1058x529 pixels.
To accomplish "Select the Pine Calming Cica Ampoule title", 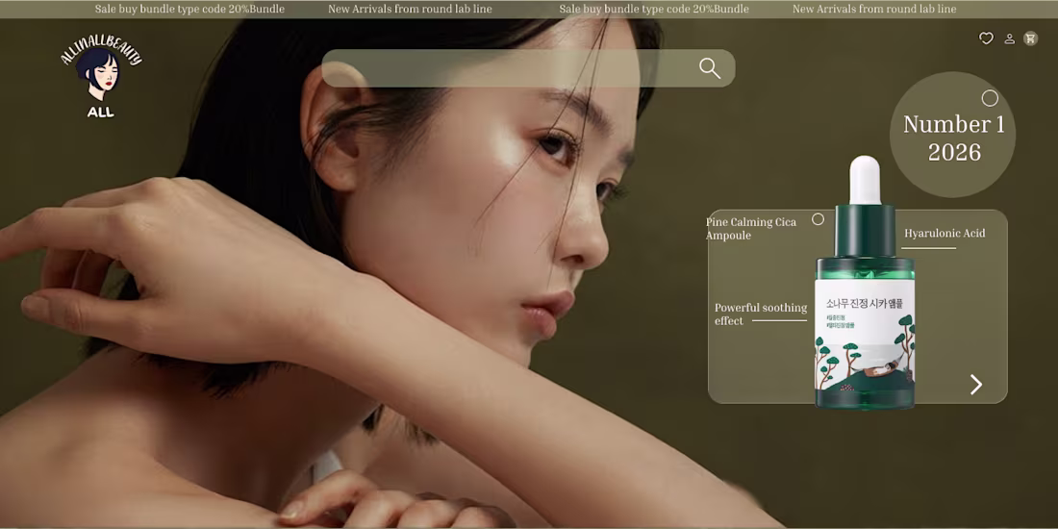I will pyautogui.click(x=751, y=229).
